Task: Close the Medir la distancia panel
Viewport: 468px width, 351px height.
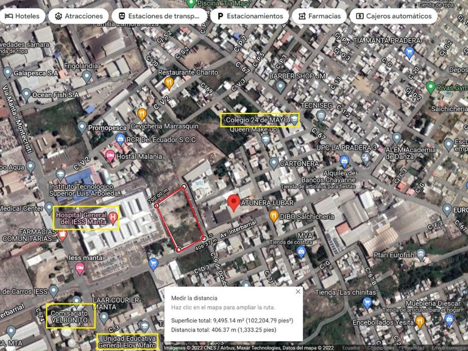Action: click(x=297, y=292)
